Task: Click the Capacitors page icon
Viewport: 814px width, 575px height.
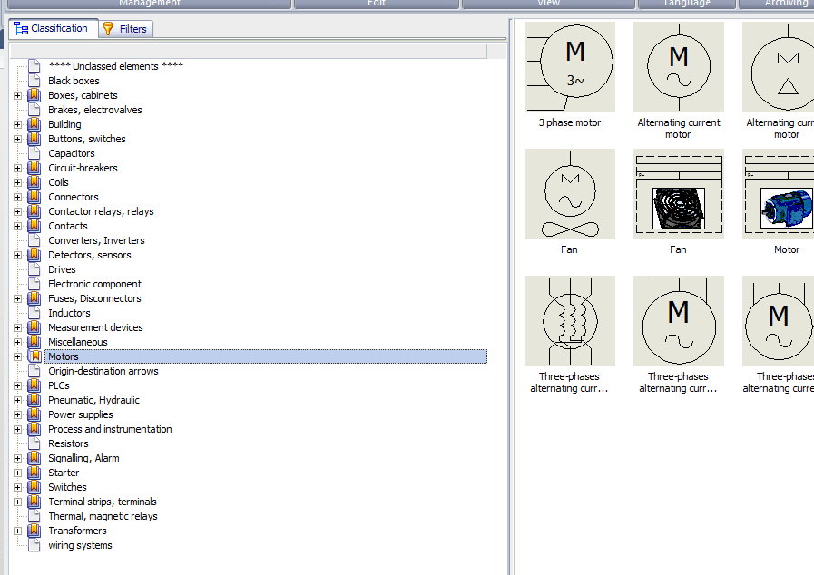Action: (x=34, y=153)
